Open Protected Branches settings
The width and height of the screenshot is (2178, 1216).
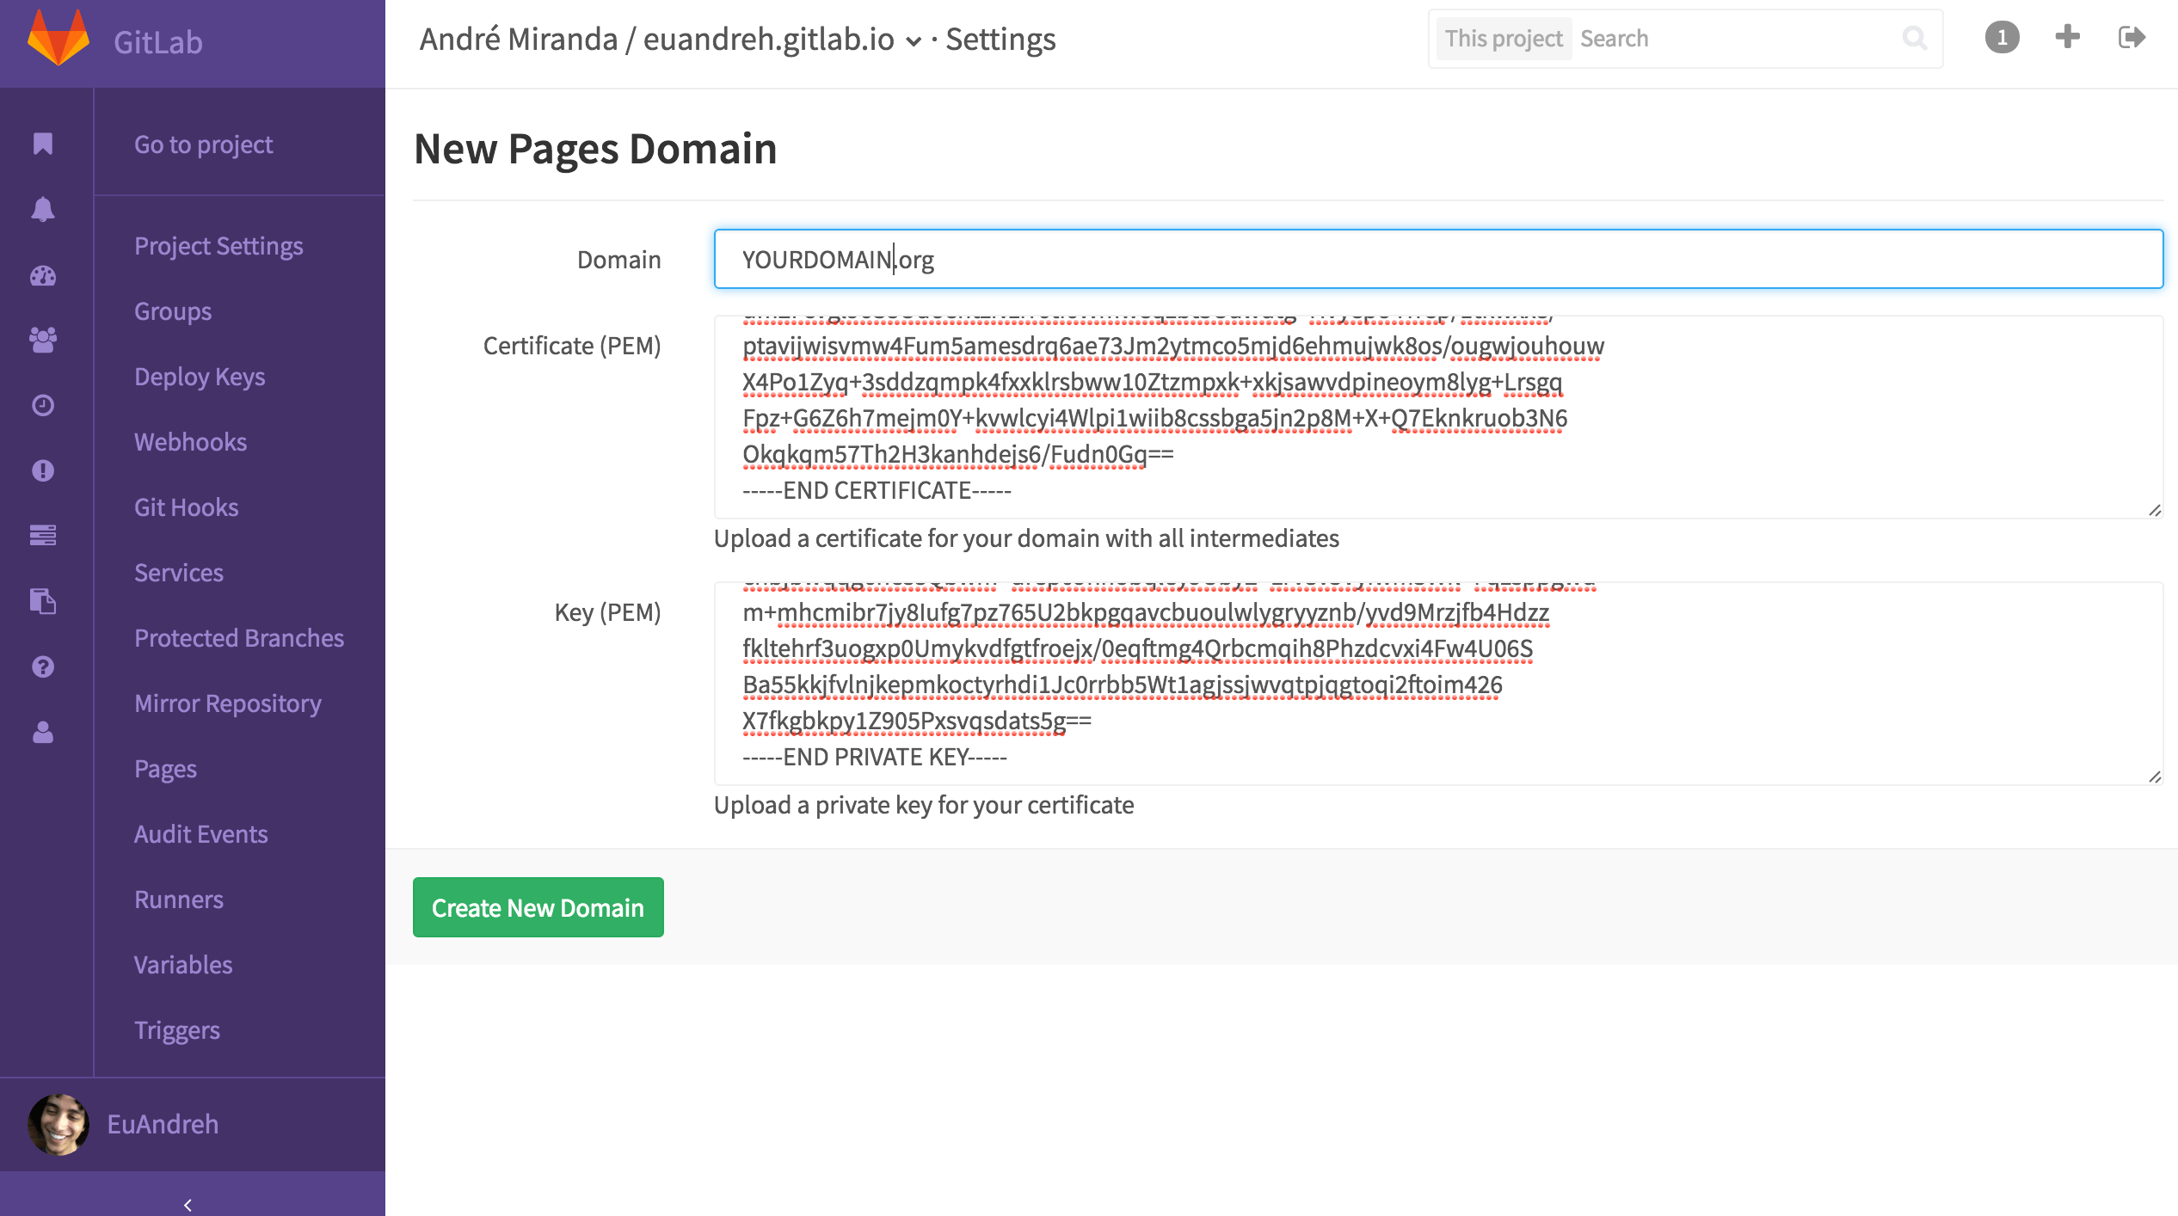[x=239, y=637]
